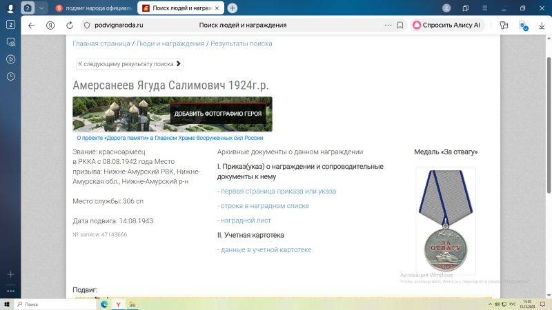Click Yandex Browser icon in taskbar
Viewport: 552px width, 310px height.
point(118,304)
